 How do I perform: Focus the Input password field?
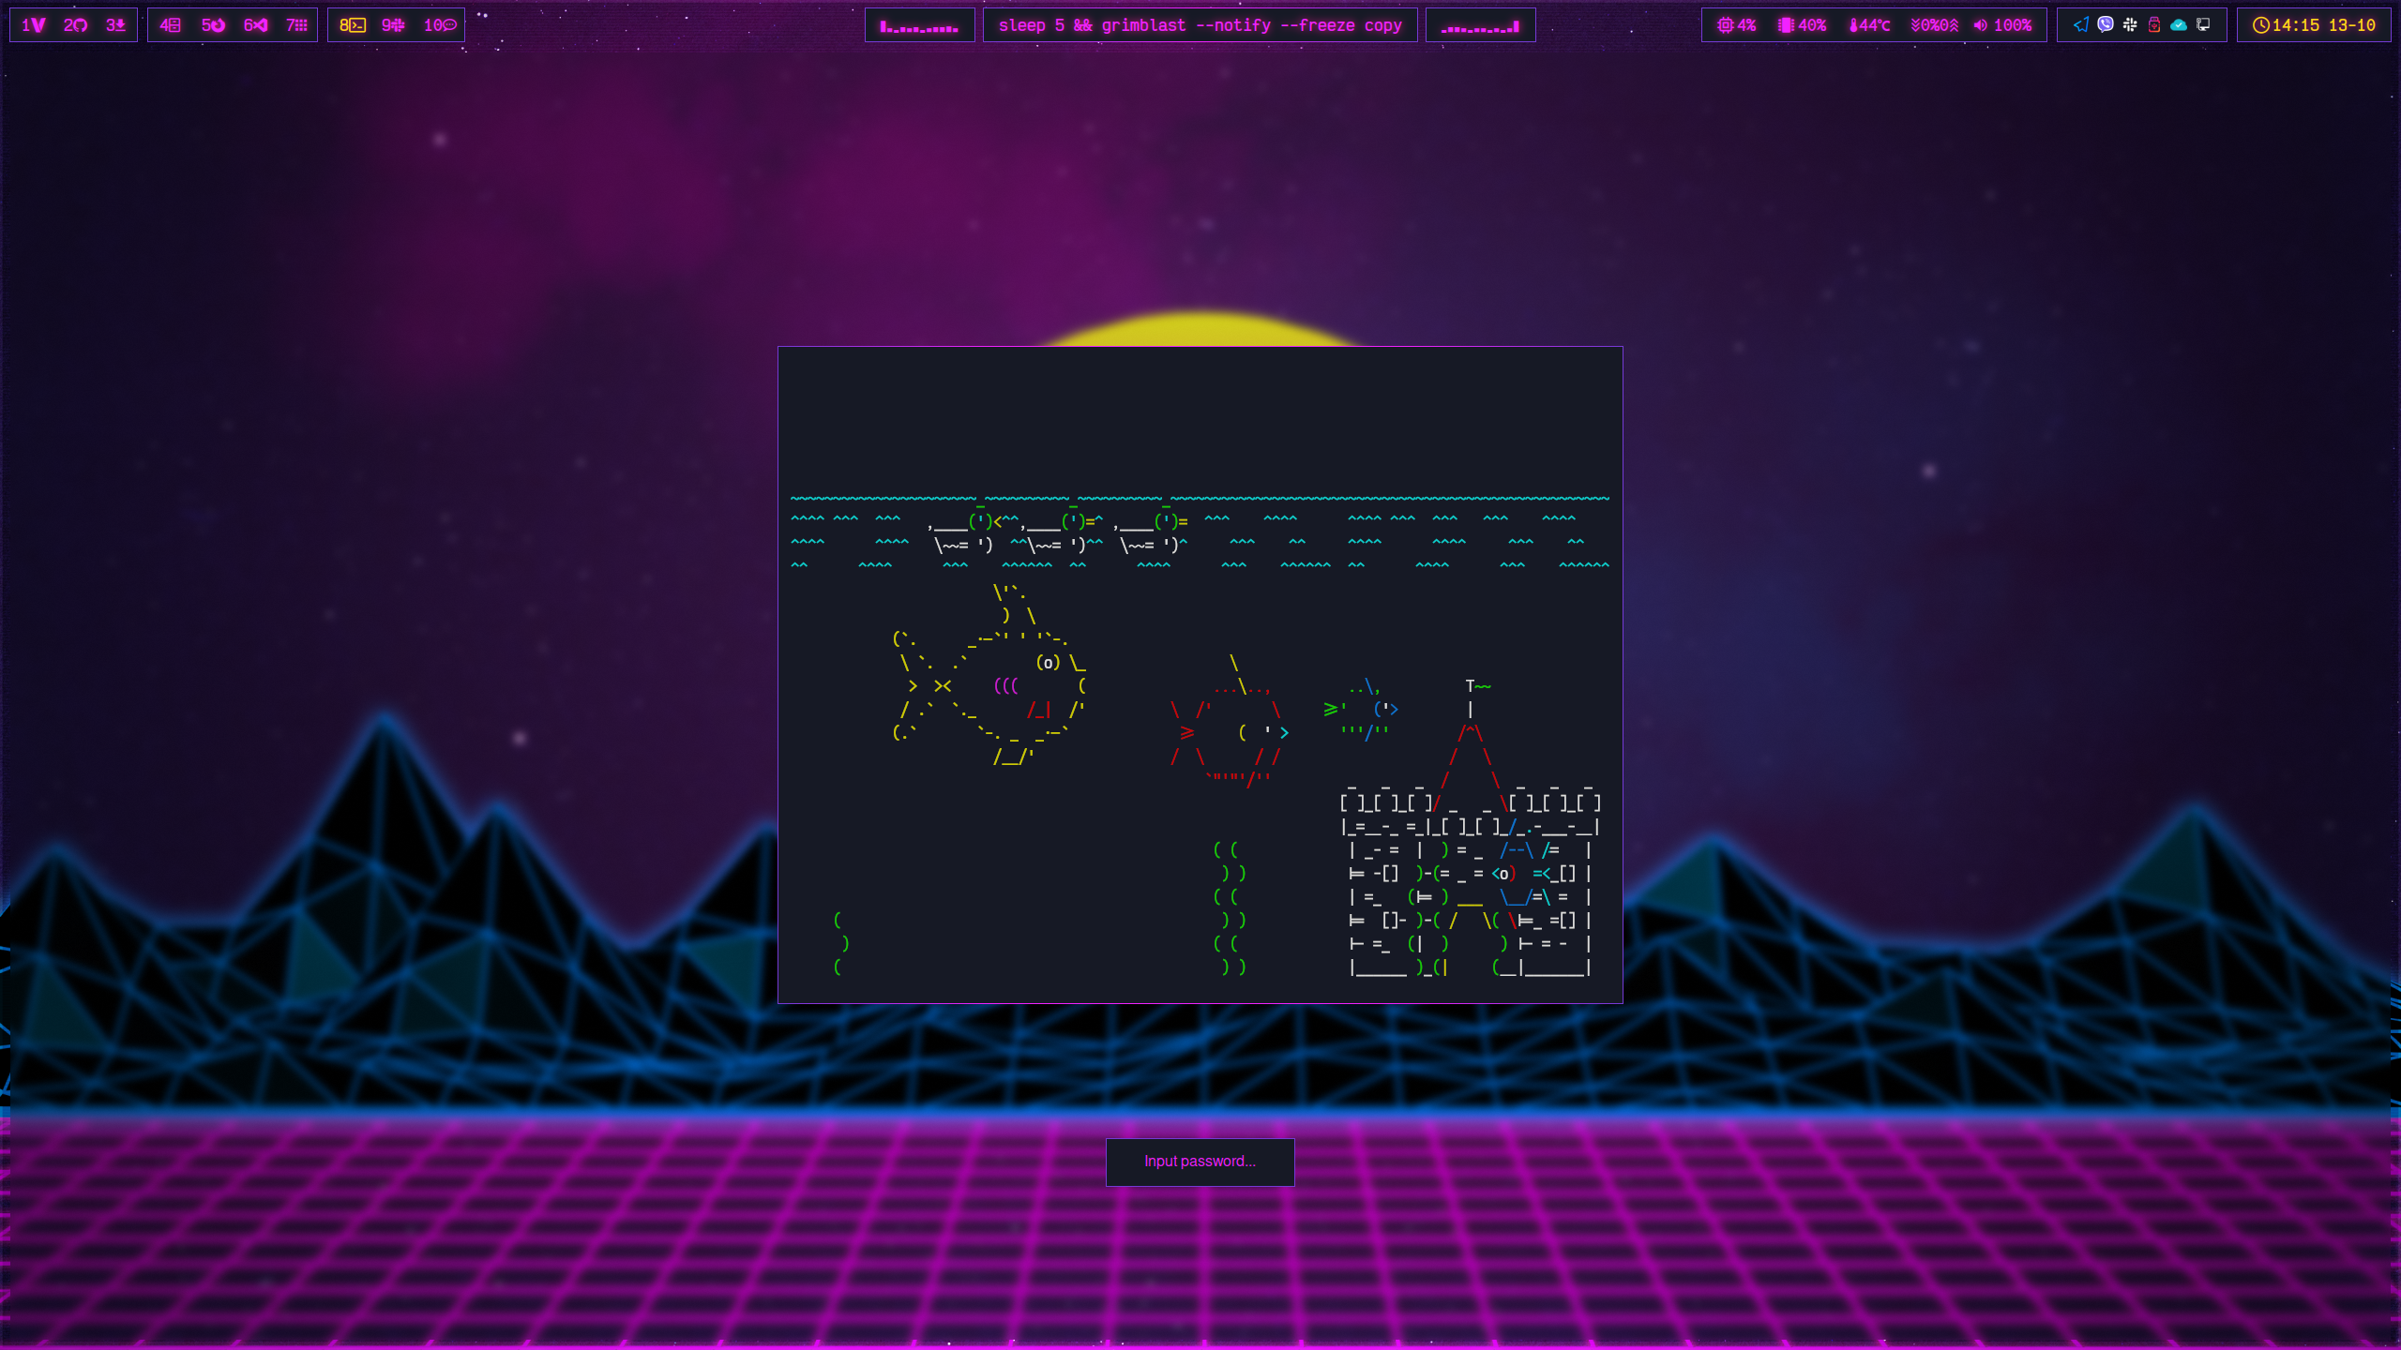tap(1200, 1162)
